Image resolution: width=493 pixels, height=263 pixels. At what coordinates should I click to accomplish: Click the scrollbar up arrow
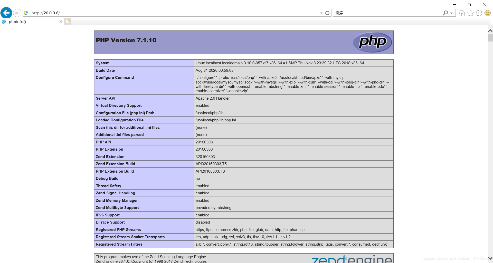(x=490, y=31)
